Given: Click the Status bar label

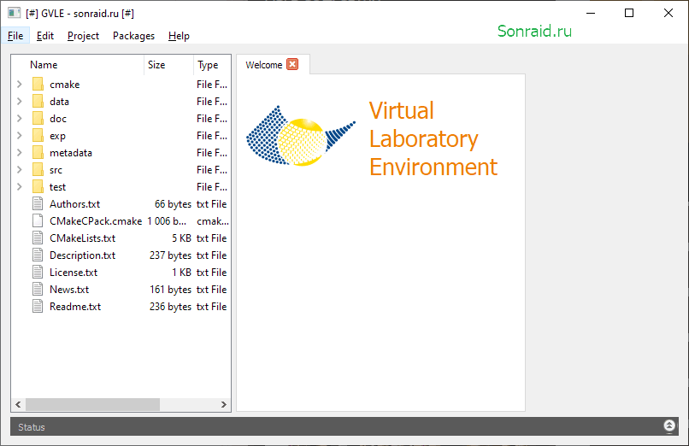Looking at the screenshot, I should point(32,427).
